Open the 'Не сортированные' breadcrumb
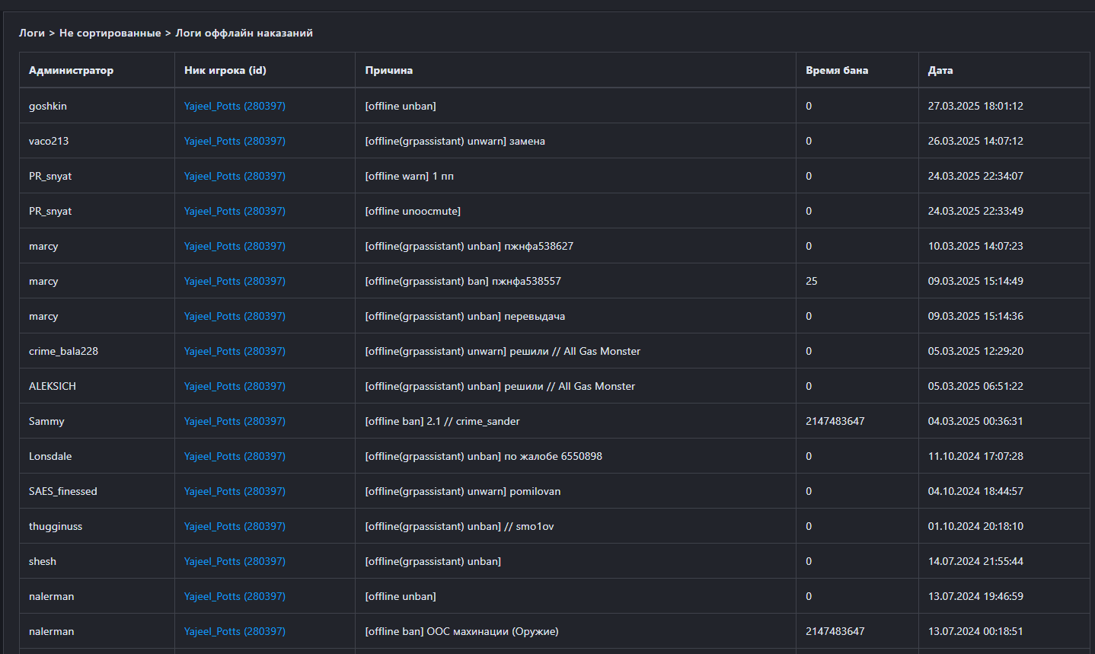This screenshot has height=654, width=1095. tap(110, 33)
